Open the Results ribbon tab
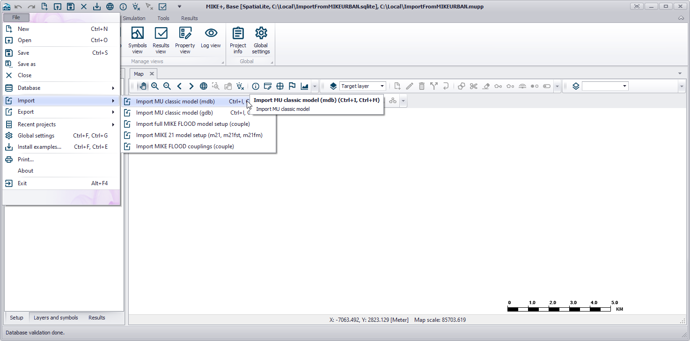The height and width of the screenshot is (341, 690). click(x=190, y=18)
